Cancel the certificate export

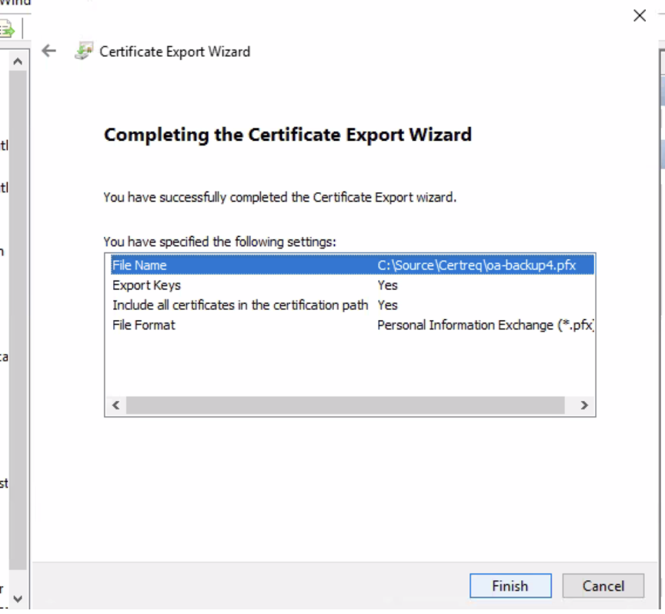[x=603, y=586]
